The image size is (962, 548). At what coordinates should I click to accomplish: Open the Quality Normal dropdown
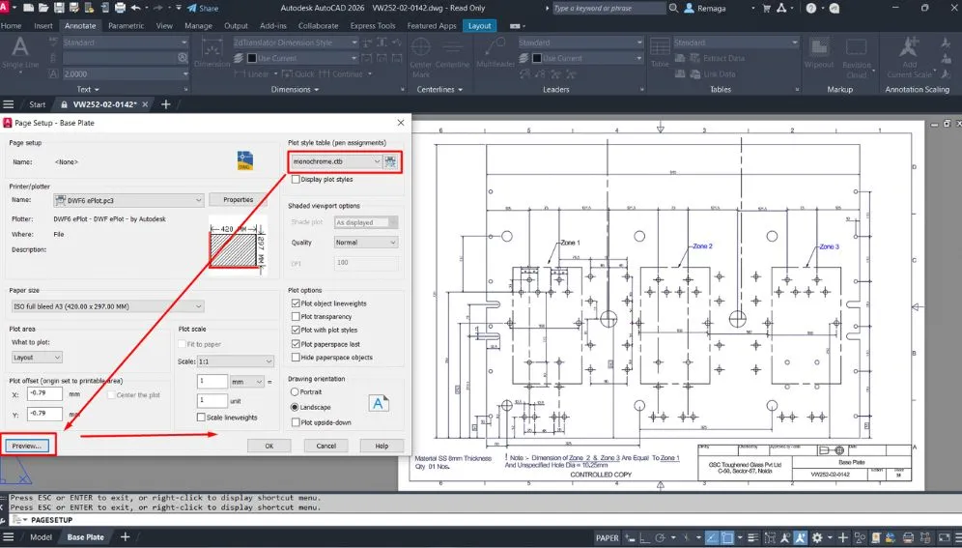click(x=366, y=243)
